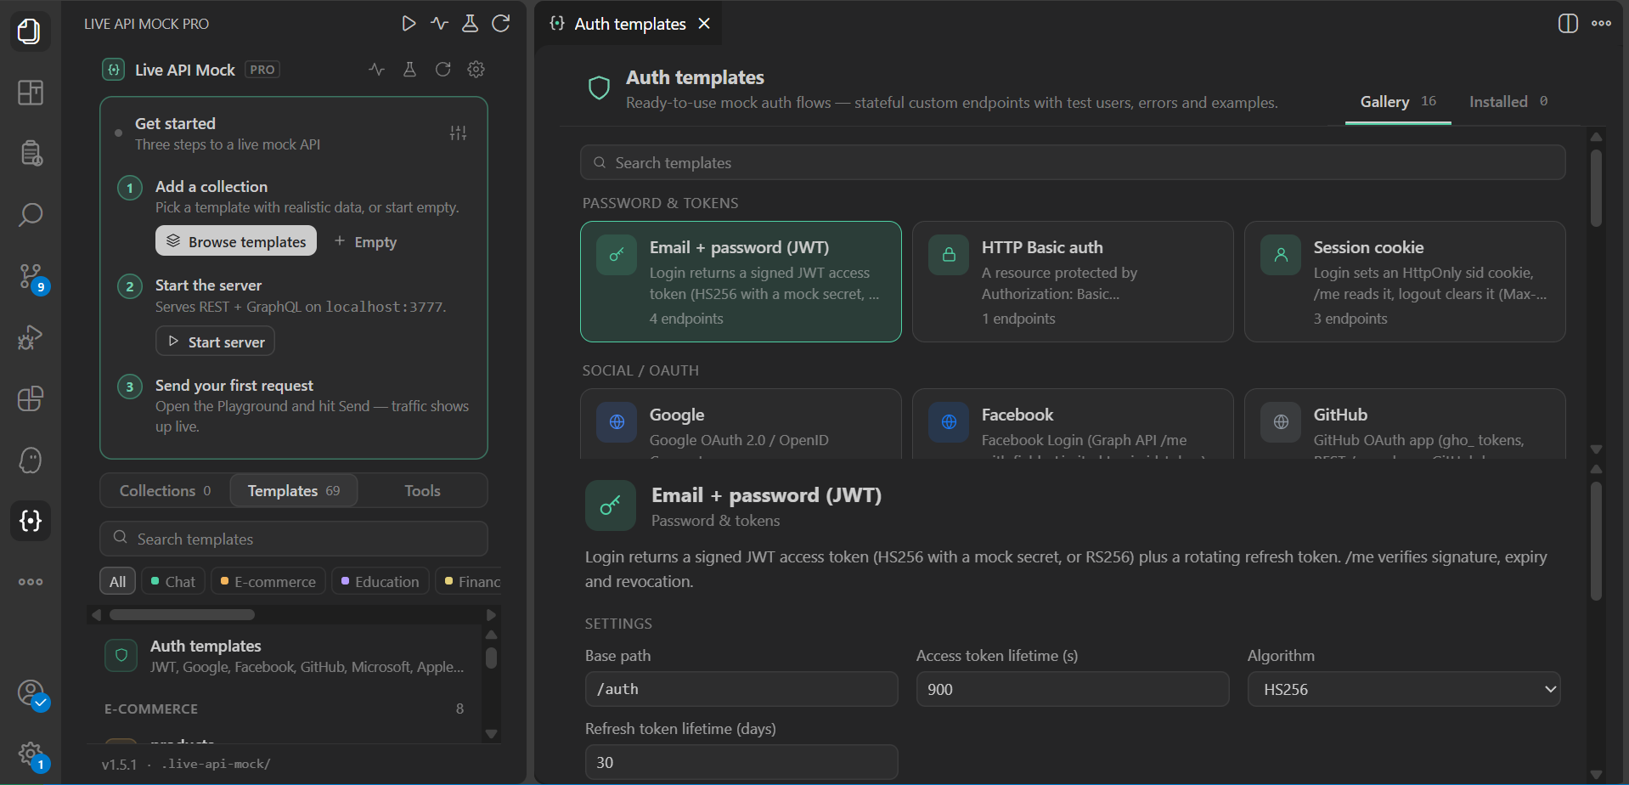Click the refresh icon in panel title bar
Image resolution: width=1629 pixels, height=785 pixels.
coord(501,24)
